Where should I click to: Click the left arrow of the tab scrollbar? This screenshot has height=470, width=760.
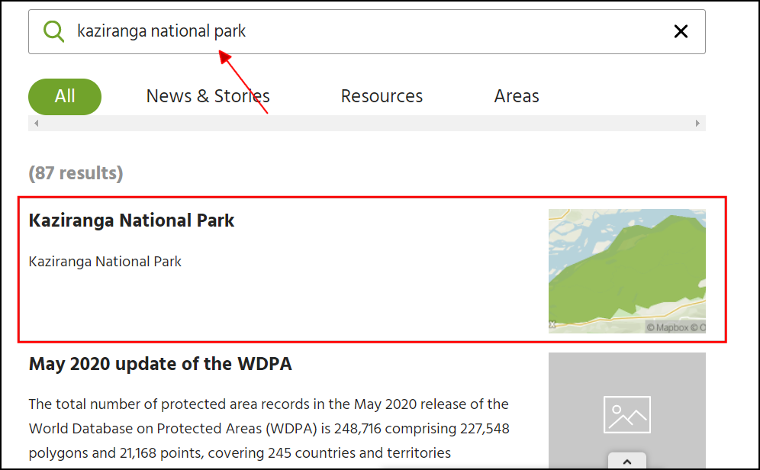click(x=36, y=124)
